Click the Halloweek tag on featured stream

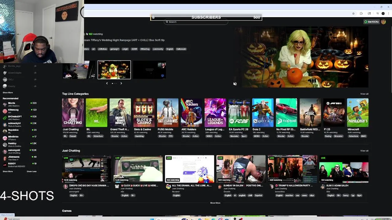pos(181,49)
